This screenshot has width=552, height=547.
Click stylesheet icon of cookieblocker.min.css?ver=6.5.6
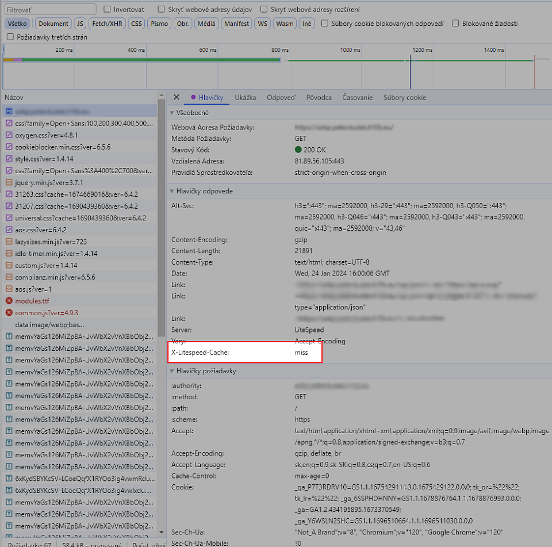pos(9,147)
